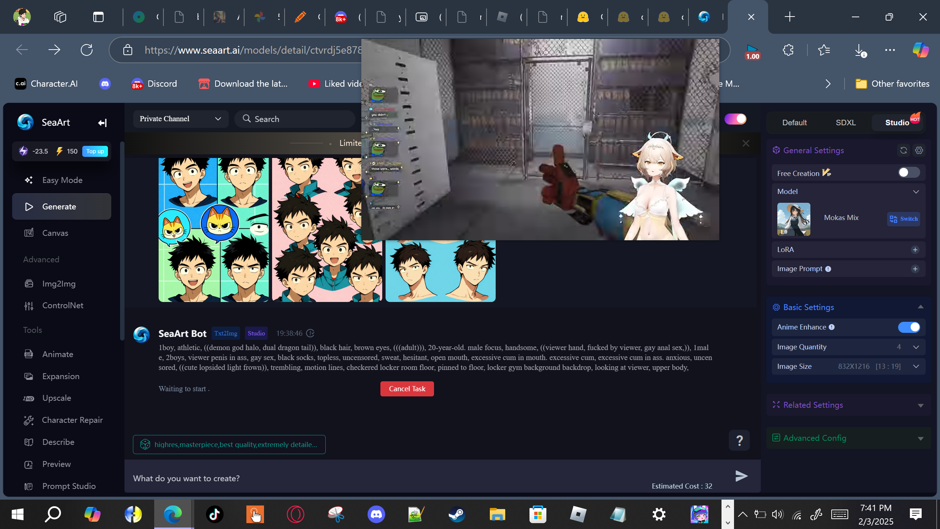The height and width of the screenshot is (529, 940).
Task: Open Steam from the Windows taskbar
Action: click(x=457, y=514)
